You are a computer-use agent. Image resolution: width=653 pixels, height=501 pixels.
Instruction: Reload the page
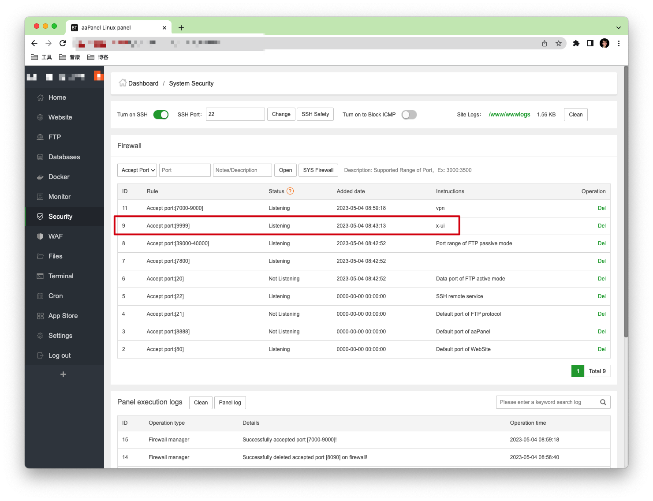(x=63, y=43)
